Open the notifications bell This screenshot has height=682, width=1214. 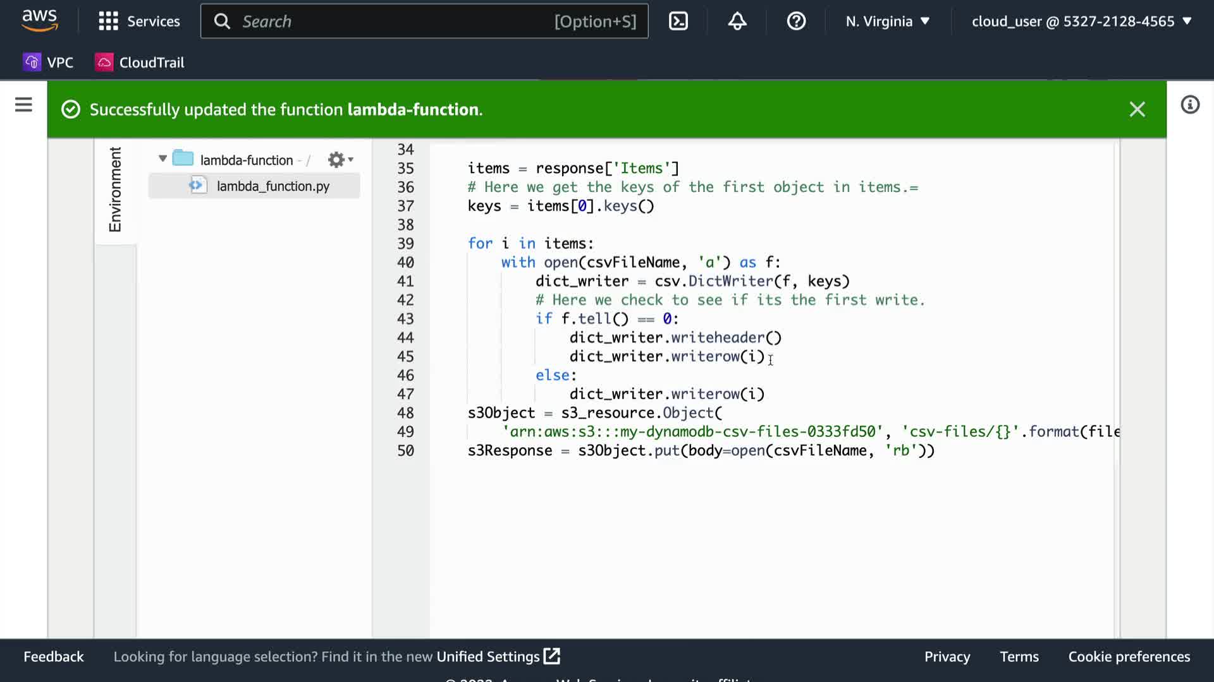(737, 21)
